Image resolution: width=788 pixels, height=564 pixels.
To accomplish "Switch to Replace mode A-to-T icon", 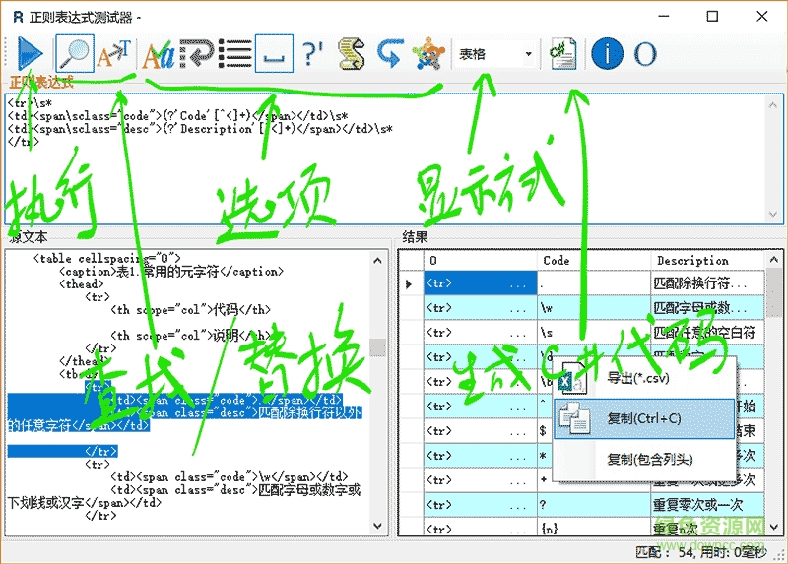I will tap(114, 54).
